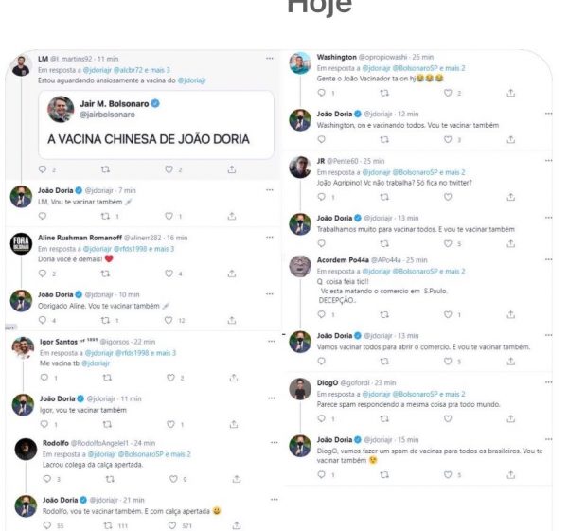Open the quoted Jair M. Bolsonaro tweet
568x531 pixels.
pos(156,125)
